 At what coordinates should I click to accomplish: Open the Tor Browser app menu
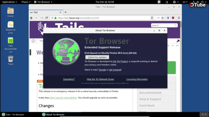(x=43, y=2)
